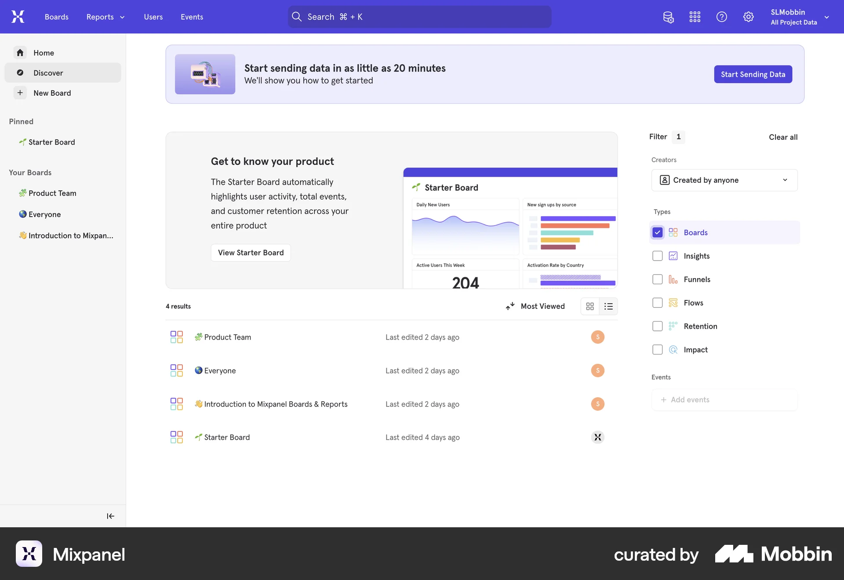
Task: Open the Reports dropdown menu
Action: 105,17
